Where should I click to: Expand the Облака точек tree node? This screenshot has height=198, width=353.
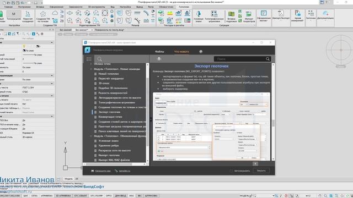click(91, 64)
